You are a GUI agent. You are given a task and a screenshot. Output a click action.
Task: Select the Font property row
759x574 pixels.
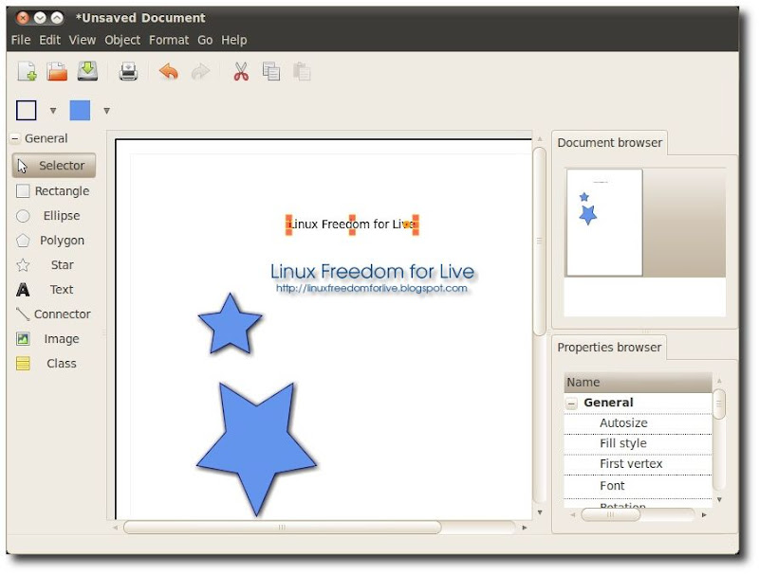638,486
